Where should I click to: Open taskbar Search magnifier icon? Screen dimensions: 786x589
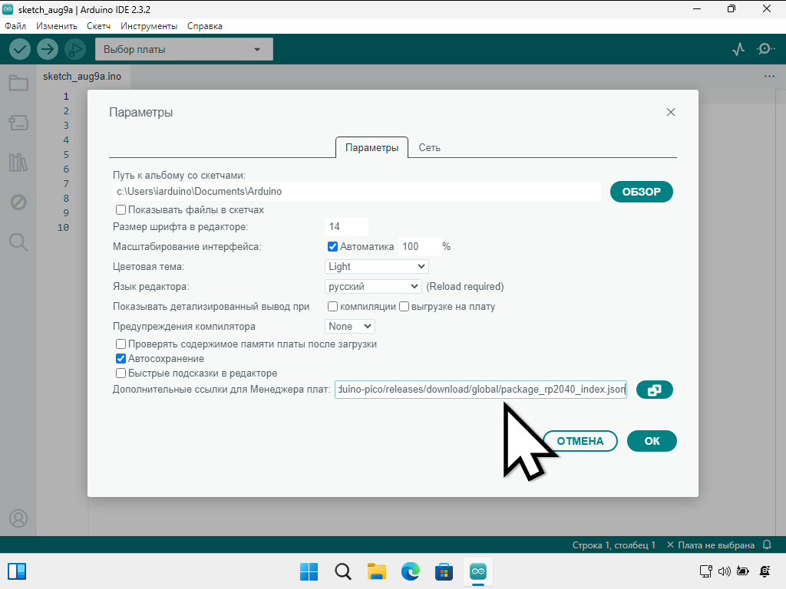coord(343,571)
